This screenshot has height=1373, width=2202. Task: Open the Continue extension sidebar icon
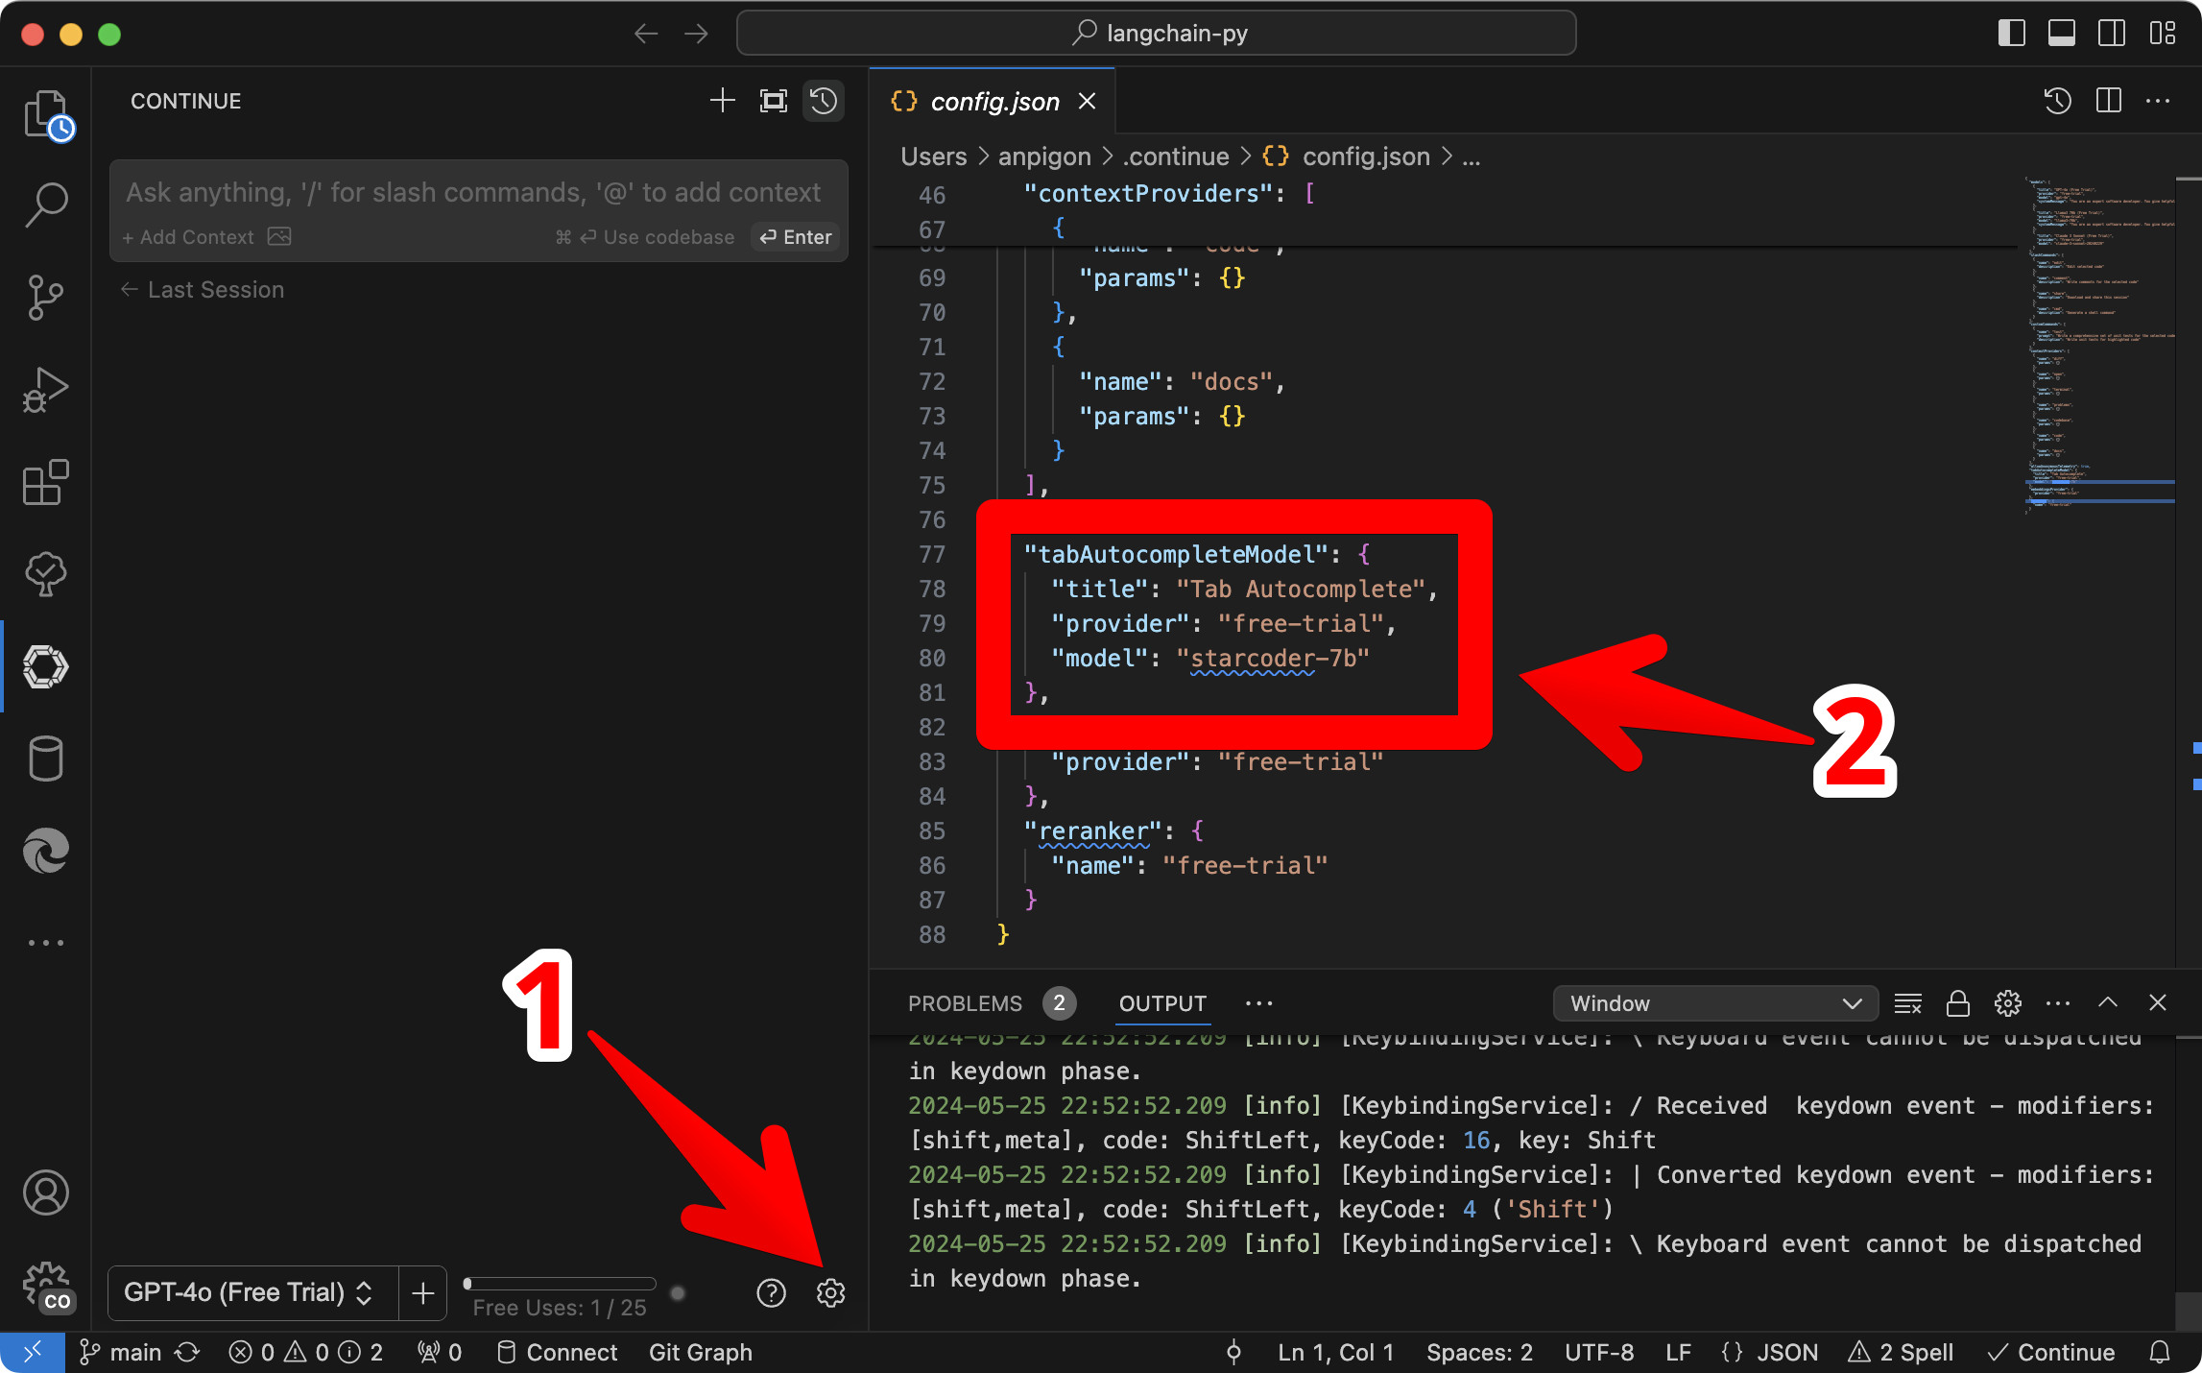45,666
